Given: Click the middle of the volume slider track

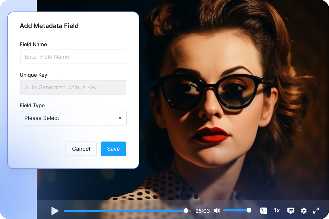Looking at the screenshot, I should [x=236, y=210].
